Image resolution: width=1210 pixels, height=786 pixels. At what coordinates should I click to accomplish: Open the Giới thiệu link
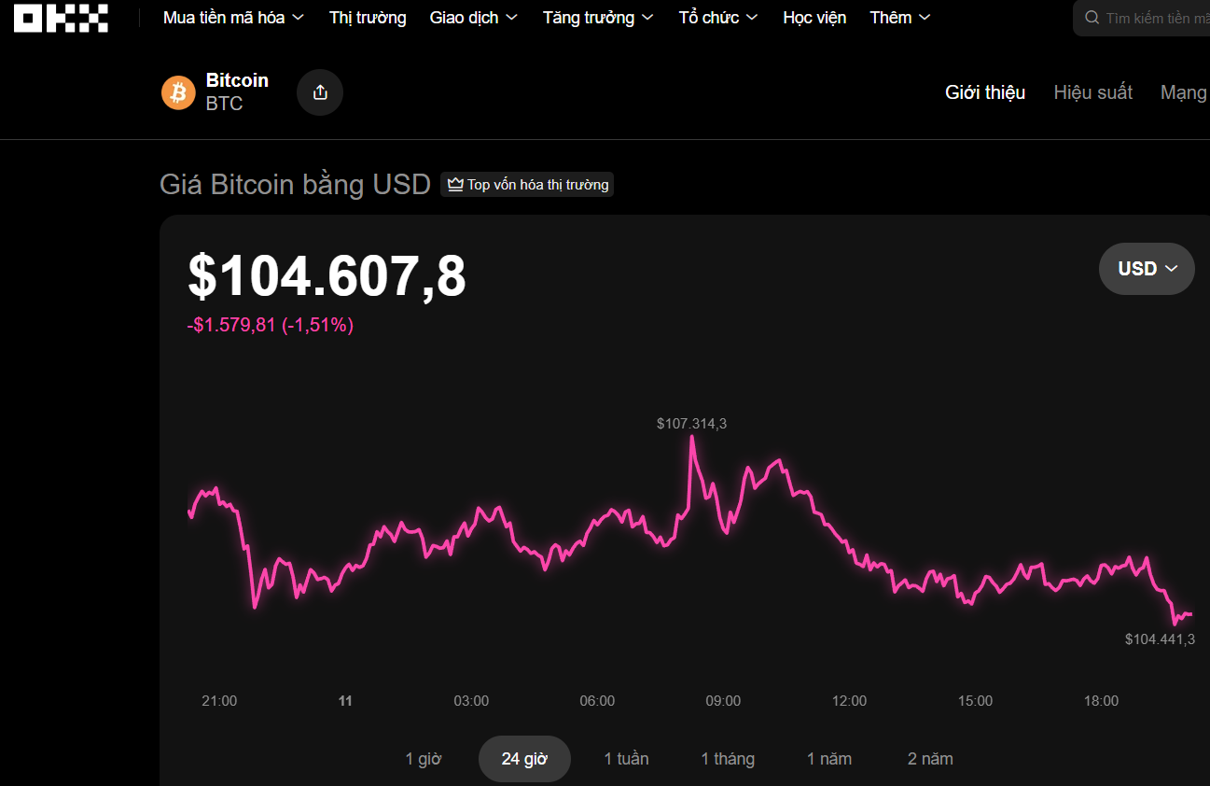(984, 91)
